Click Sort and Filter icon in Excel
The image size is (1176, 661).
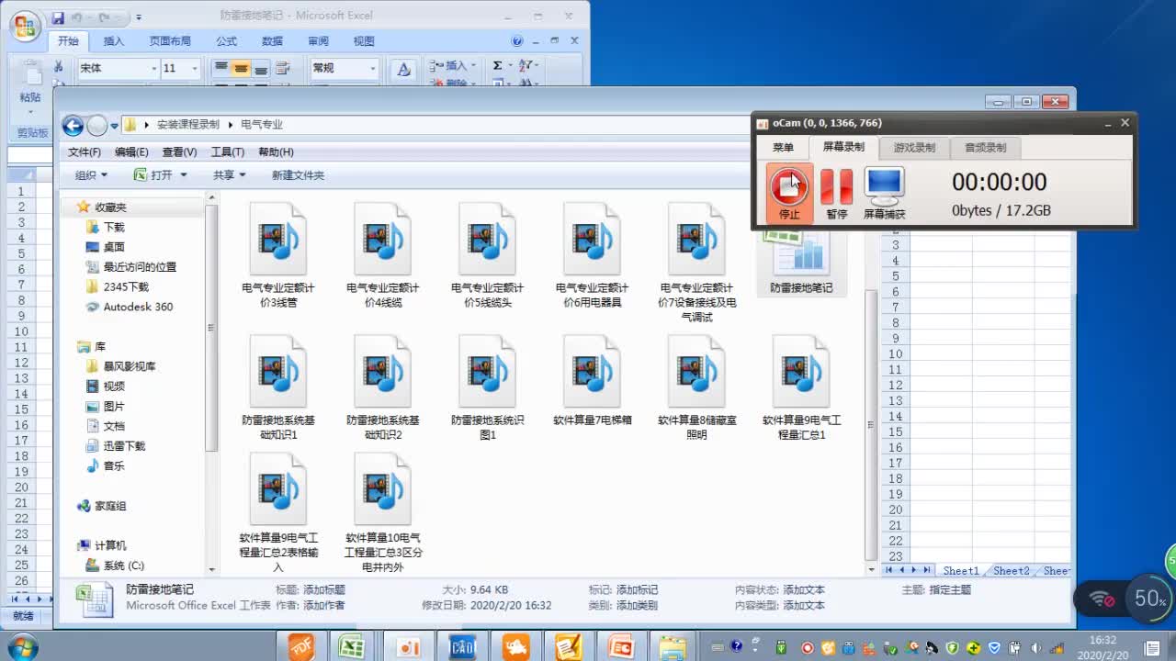coord(526,66)
